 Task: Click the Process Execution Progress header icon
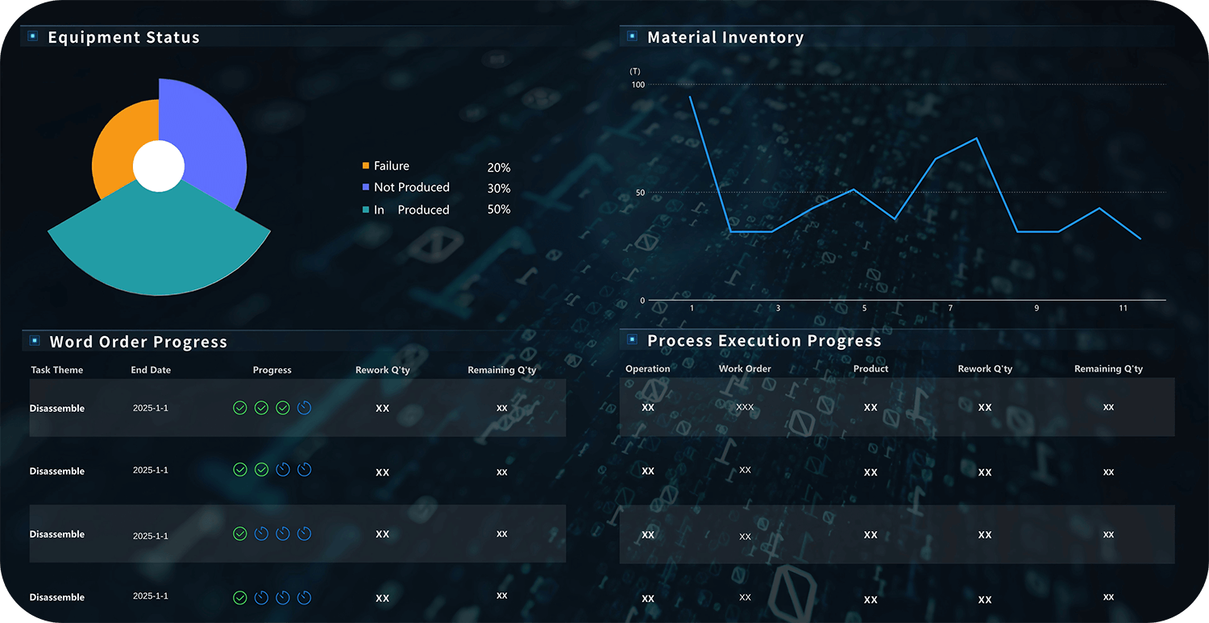pos(632,340)
